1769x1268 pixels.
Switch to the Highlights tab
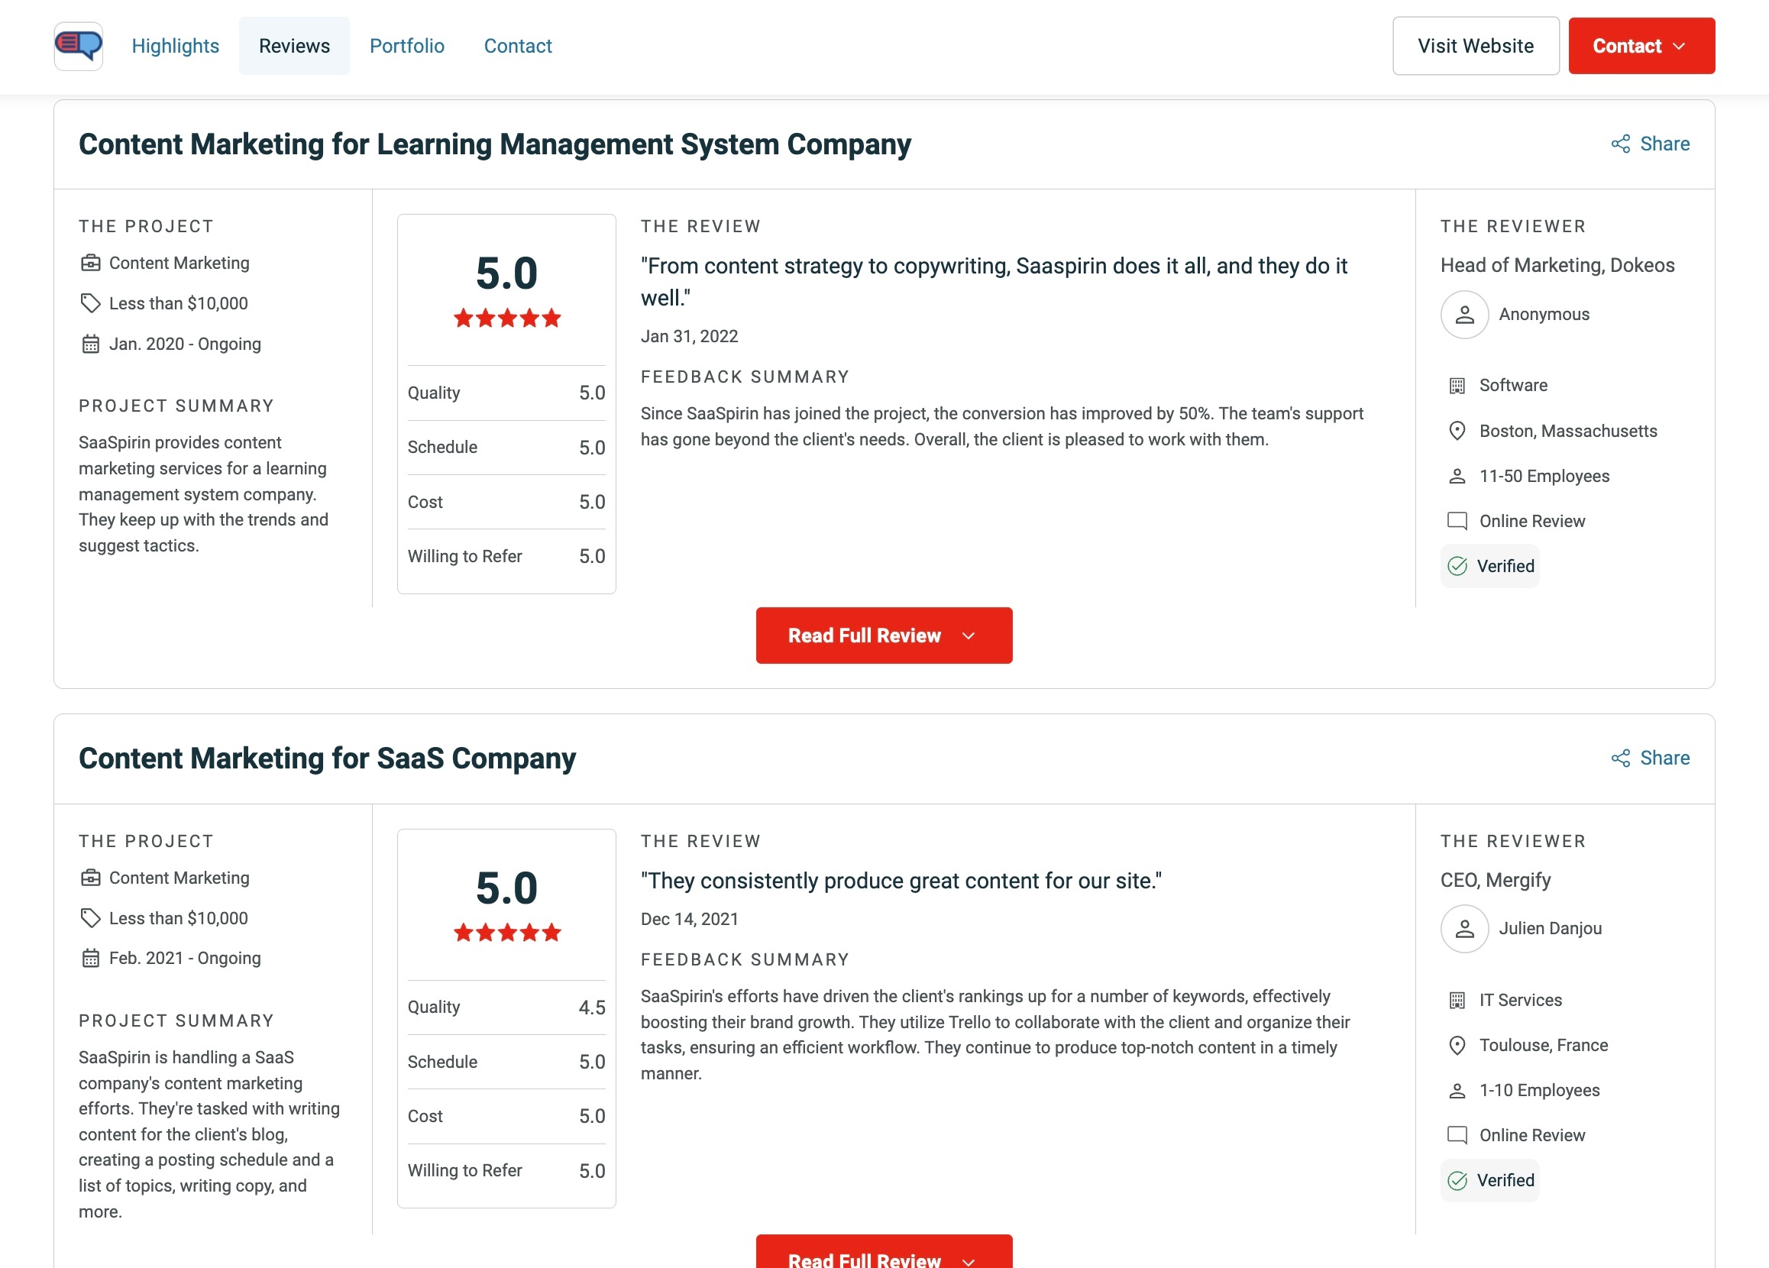coord(175,45)
